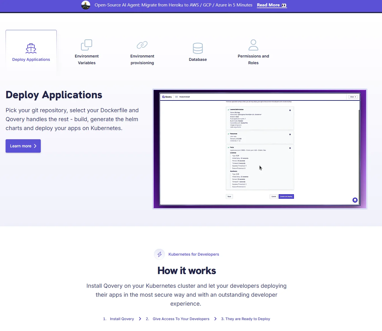Edit the Ports section in the preview
This screenshot has height=331, width=382.
290,148
